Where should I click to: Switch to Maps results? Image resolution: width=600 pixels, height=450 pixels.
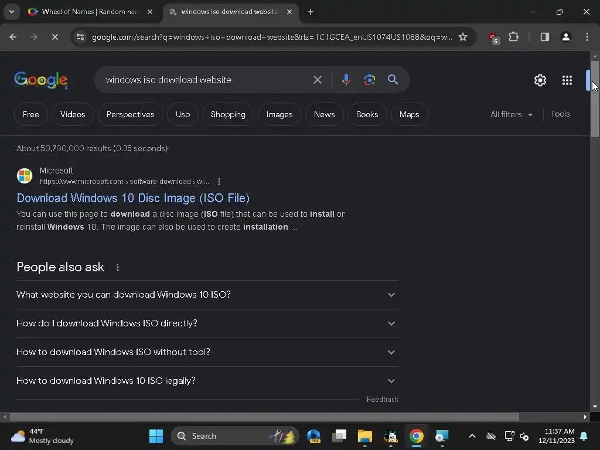pyautogui.click(x=410, y=114)
